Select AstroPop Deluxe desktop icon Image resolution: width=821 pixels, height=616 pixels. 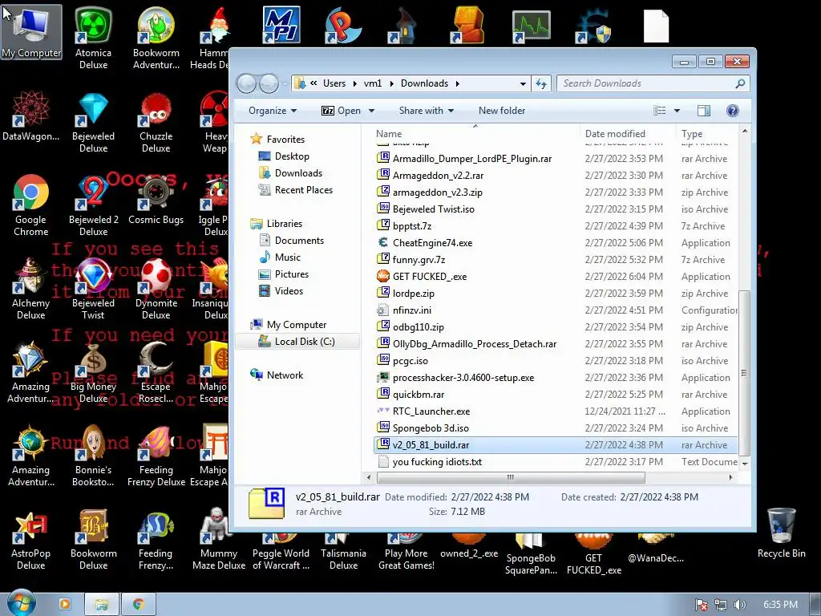pyautogui.click(x=31, y=540)
